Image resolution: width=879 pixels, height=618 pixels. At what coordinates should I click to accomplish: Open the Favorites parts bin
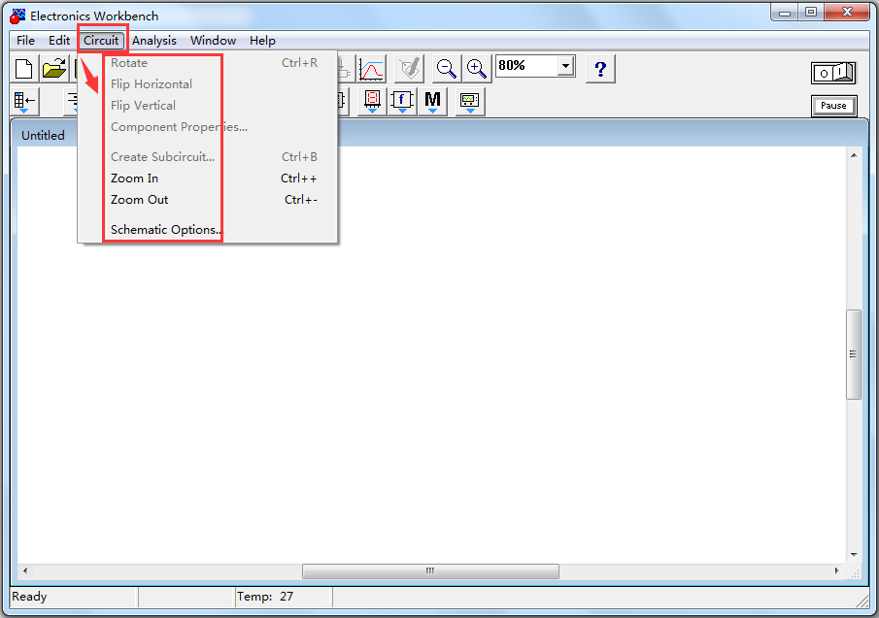pyautogui.click(x=24, y=101)
